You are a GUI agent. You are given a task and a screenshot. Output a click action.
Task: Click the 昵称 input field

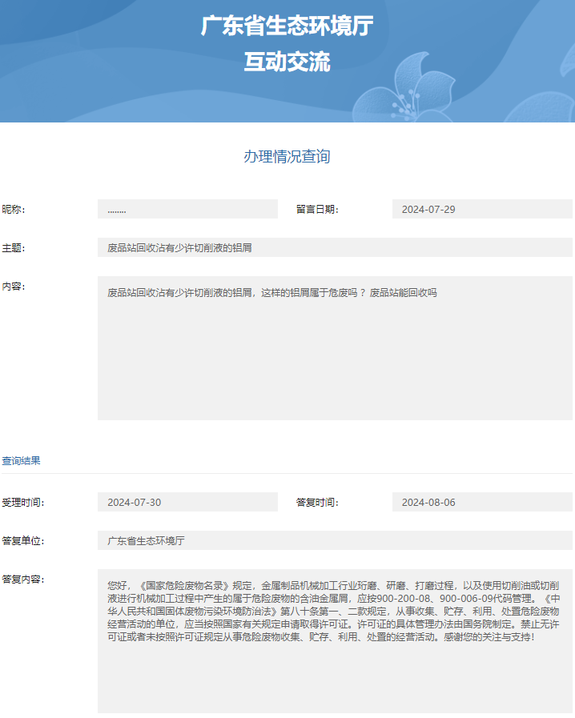pos(187,210)
